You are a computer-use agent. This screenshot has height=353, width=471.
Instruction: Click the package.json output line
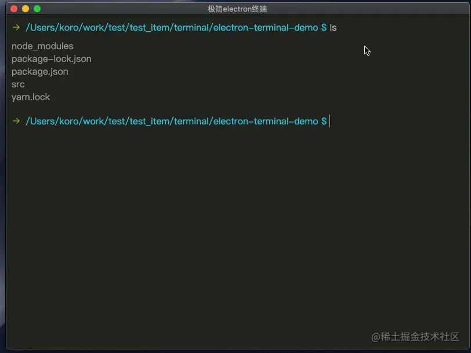click(x=39, y=72)
